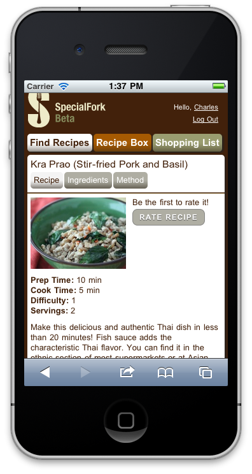Show the Method sub-tab
Image resolution: width=252 pixels, height=474 pixels.
tap(130, 180)
